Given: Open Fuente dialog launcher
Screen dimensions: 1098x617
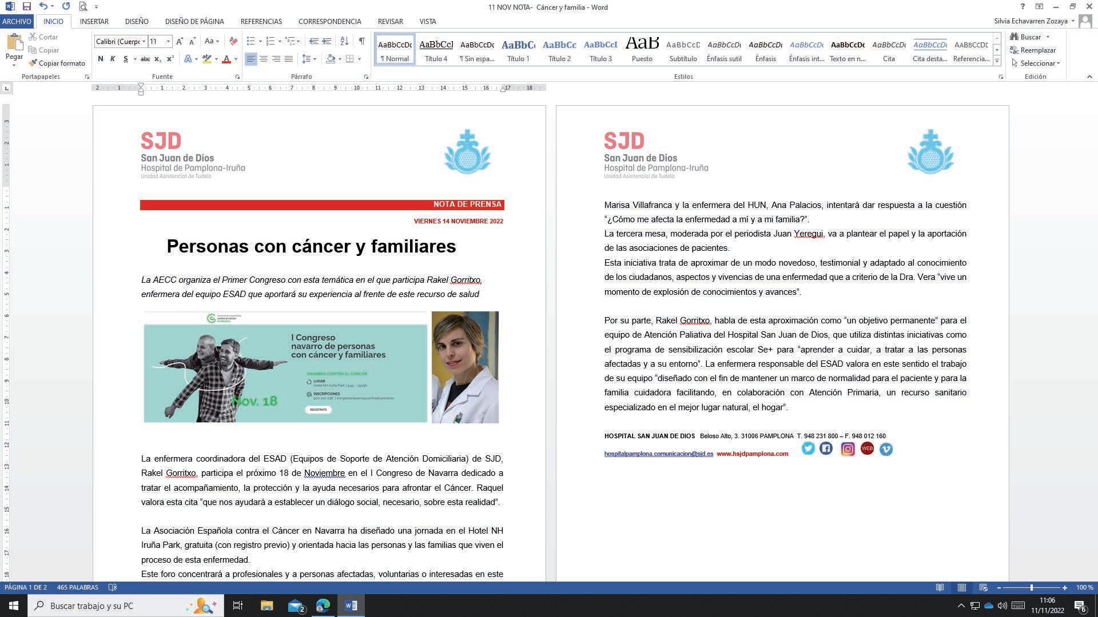Looking at the screenshot, I should tap(237, 77).
